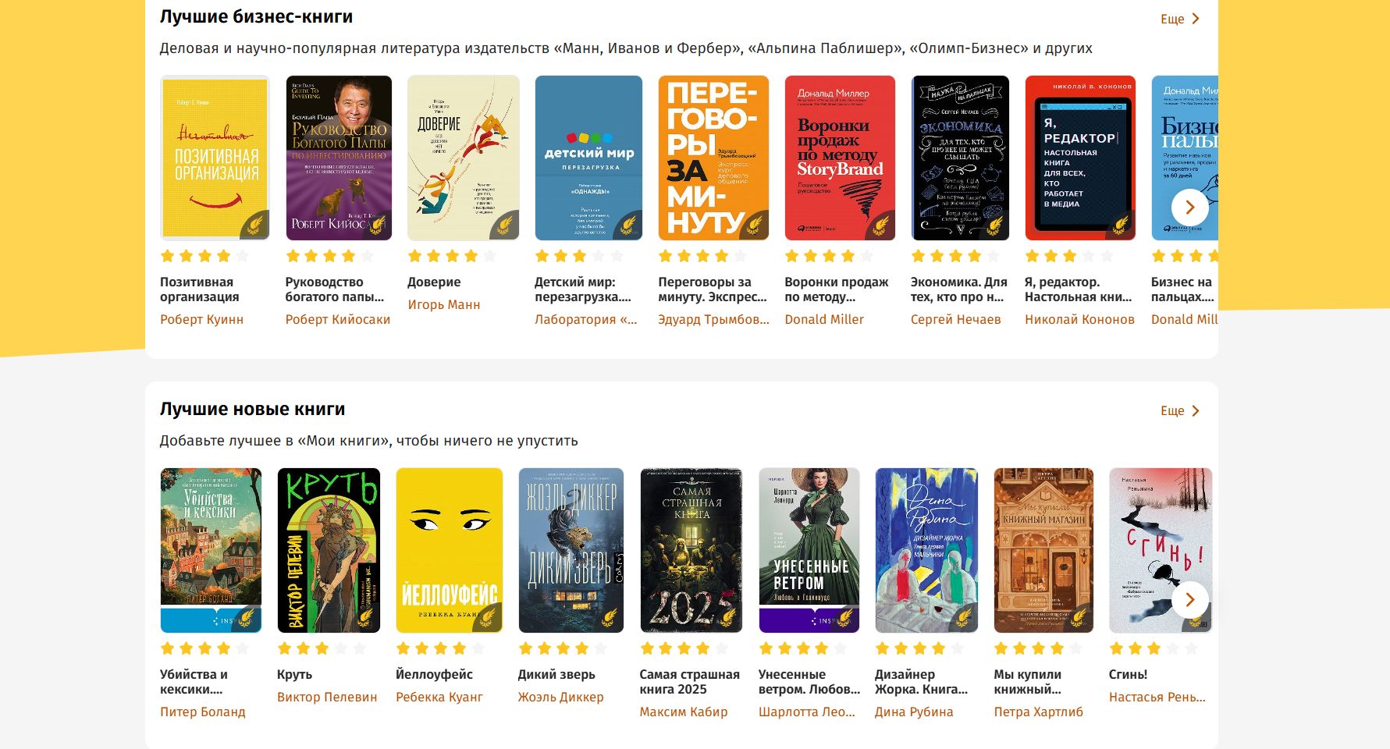Click laurel badge on 'Йеллоуфейс' cover
Viewport: 1390px width, 749px height.
click(x=489, y=618)
